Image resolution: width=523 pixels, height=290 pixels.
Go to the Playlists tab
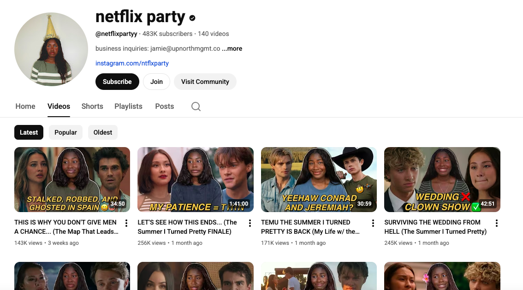(x=128, y=106)
